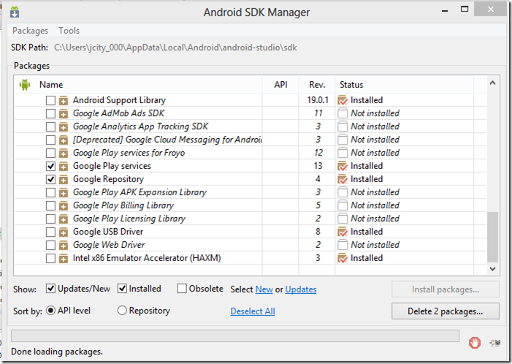Screen dimensions: 512x364
Task: Check the Google Analytics App Tracking SDK checkbox
Action: 50,126
